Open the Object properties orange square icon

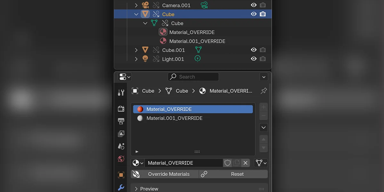tap(121, 174)
